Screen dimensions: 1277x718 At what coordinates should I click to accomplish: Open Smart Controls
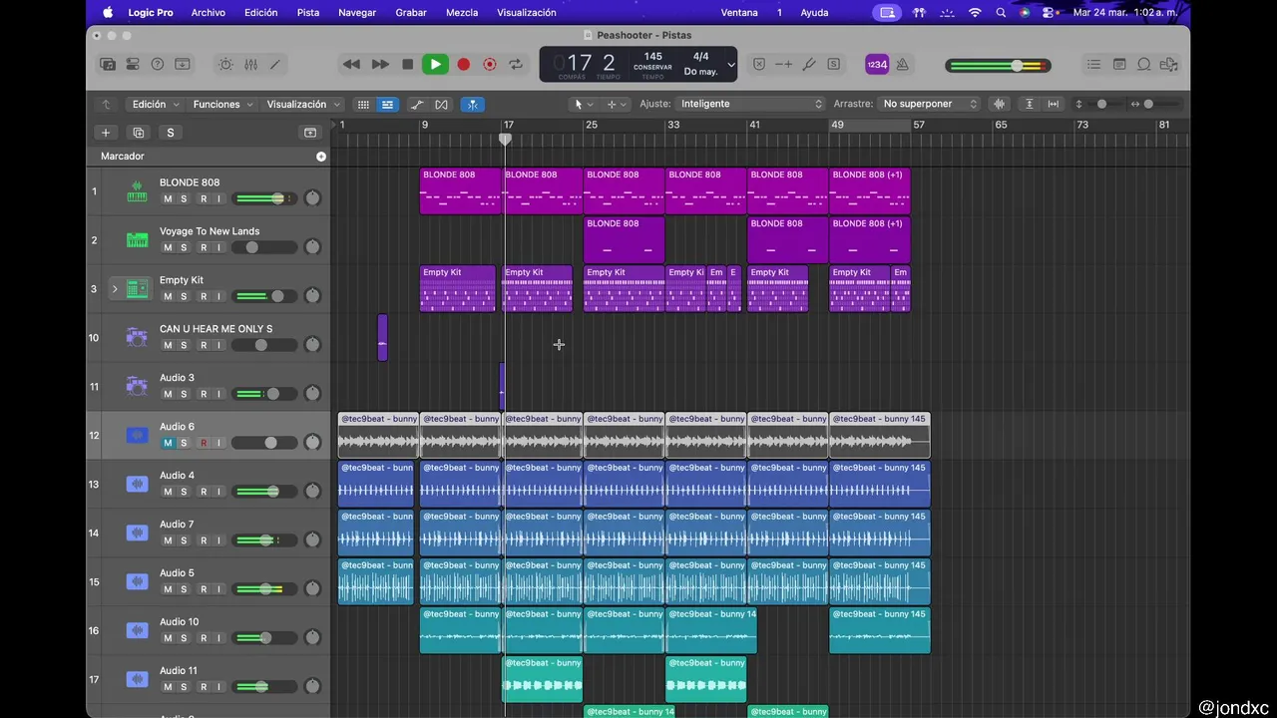point(225,64)
